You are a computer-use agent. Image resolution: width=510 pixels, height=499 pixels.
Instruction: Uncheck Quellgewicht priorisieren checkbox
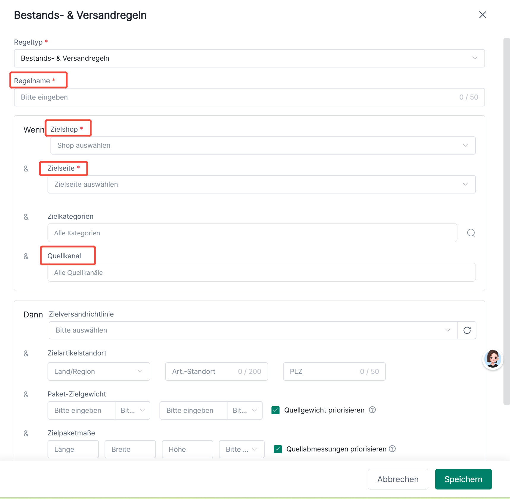[276, 410]
